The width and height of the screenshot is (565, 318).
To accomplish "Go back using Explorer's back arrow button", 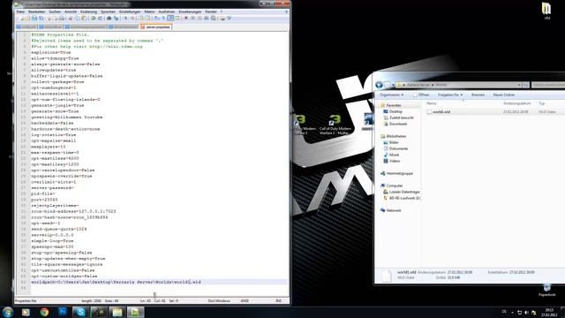I will [379, 85].
